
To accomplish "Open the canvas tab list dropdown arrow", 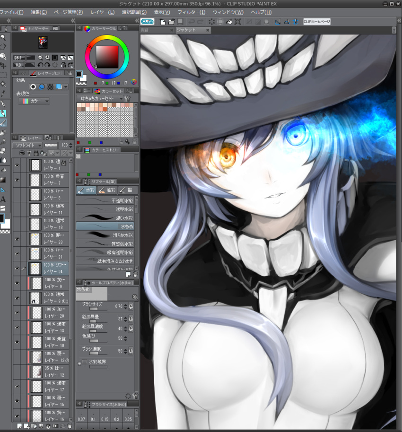I will click(x=394, y=30).
